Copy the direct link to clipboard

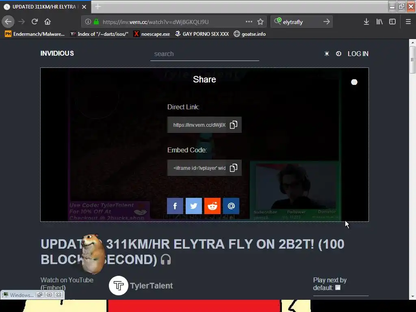click(234, 125)
